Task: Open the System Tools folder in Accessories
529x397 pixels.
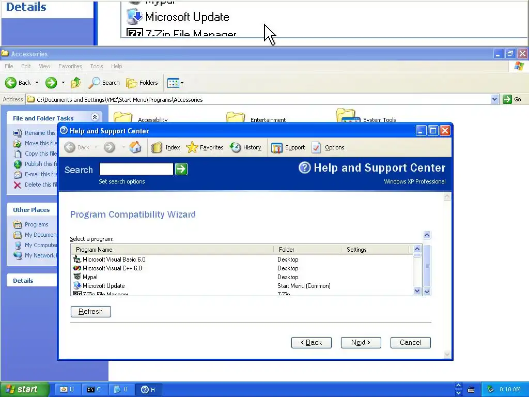Action: pyautogui.click(x=366, y=116)
